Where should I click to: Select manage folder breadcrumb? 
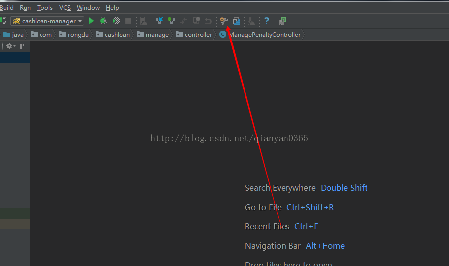(153, 35)
